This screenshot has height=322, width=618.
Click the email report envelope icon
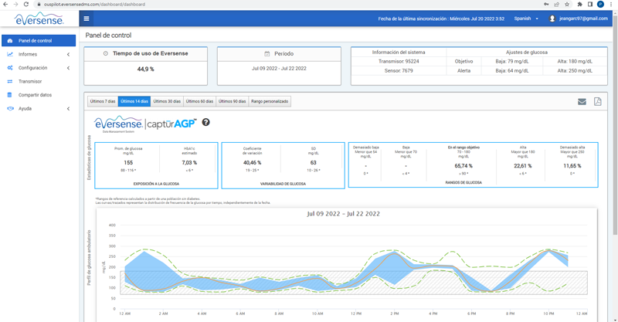click(582, 102)
